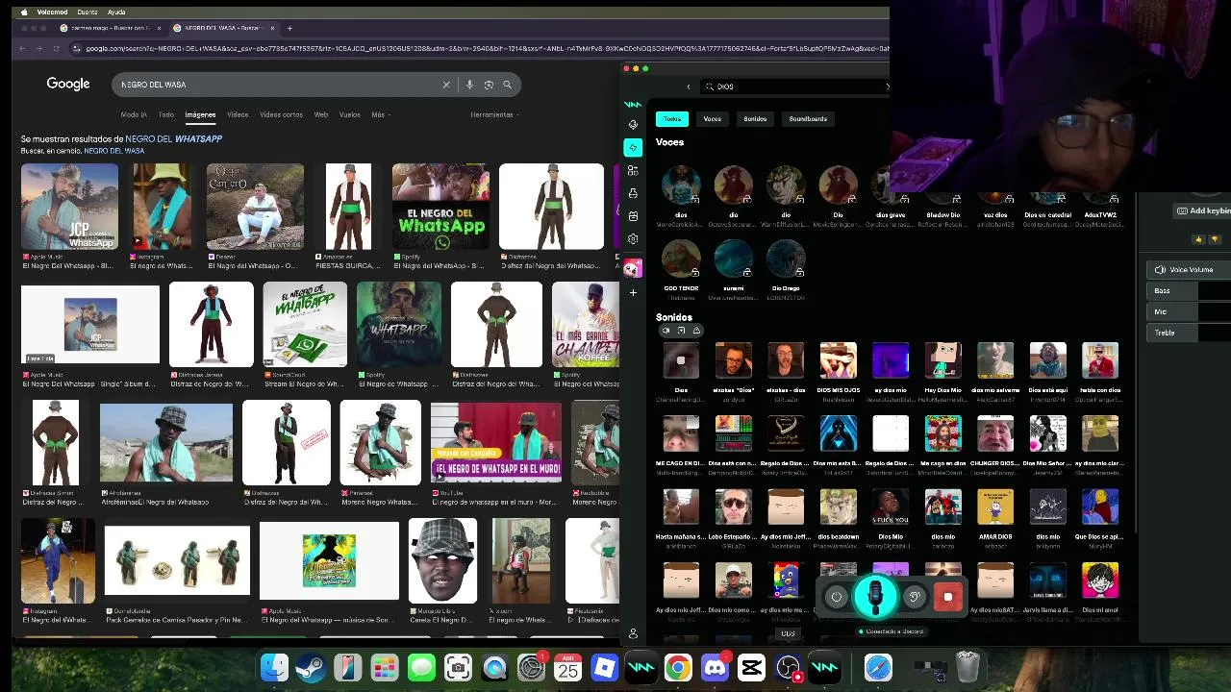The width and height of the screenshot is (1231, 692).
Task: Click the red stop sounds button
Action: coord(948,597)
